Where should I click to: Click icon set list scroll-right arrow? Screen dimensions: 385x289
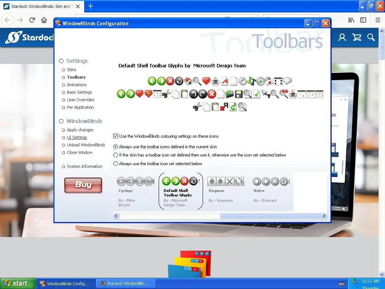point(324,216)
